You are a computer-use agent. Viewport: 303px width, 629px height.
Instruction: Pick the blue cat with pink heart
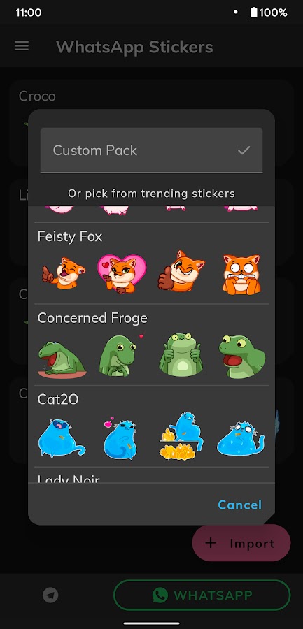point(120,440)
